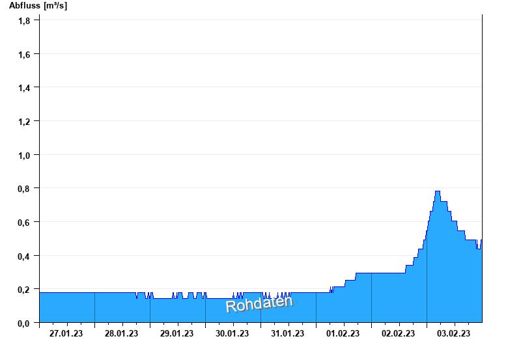This screenshot has width=521, height=358.
Task: Click the 03.02.23 date label
Action: (x=453, y=333)
